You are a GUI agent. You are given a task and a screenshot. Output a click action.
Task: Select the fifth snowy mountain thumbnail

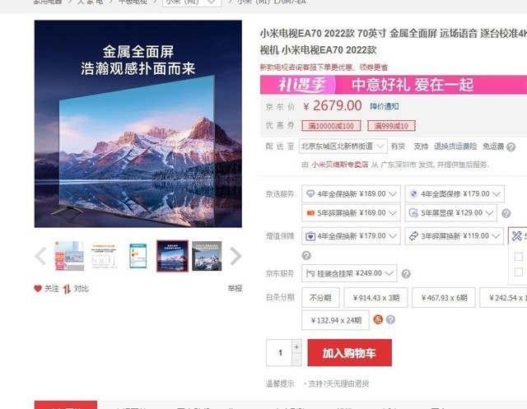[207, 256]
